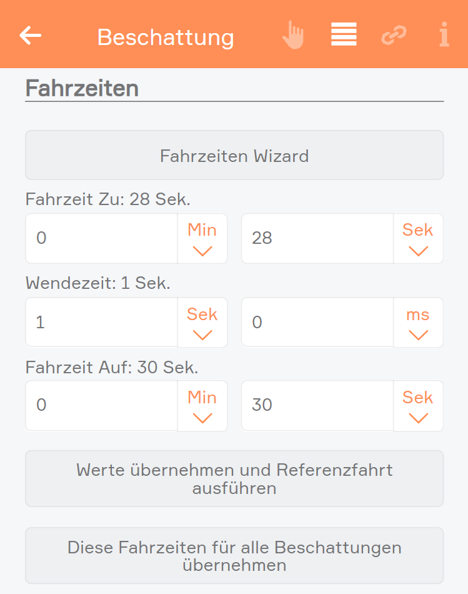Focus the Fahrzeit Zu seconds field showing 28
The image size is (468, 594).
[x=317, y=239]
